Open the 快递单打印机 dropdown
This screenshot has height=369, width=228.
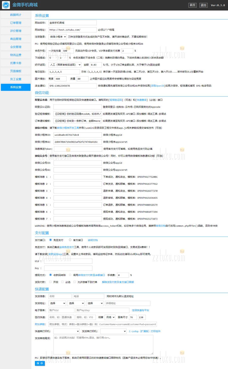66,331
